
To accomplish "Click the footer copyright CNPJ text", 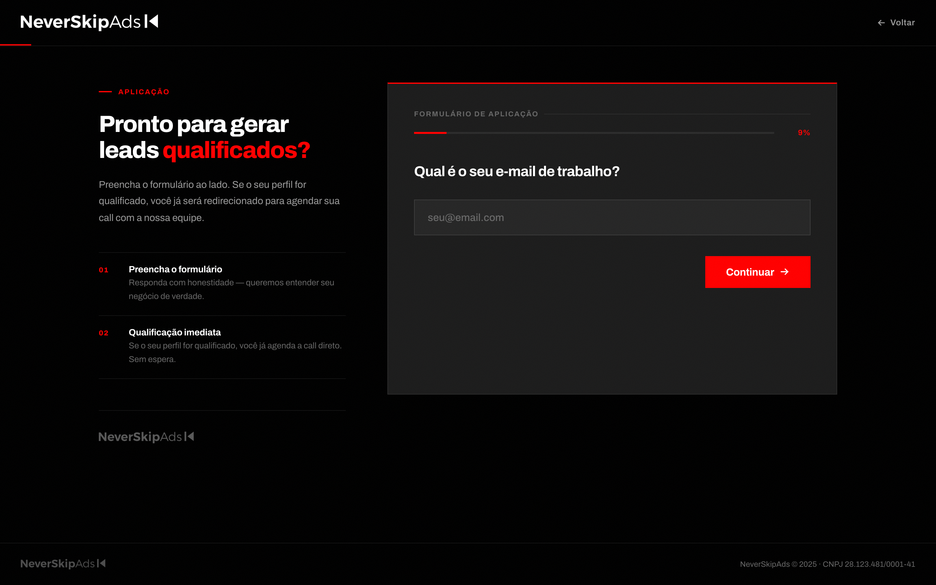I will point(827,564).
